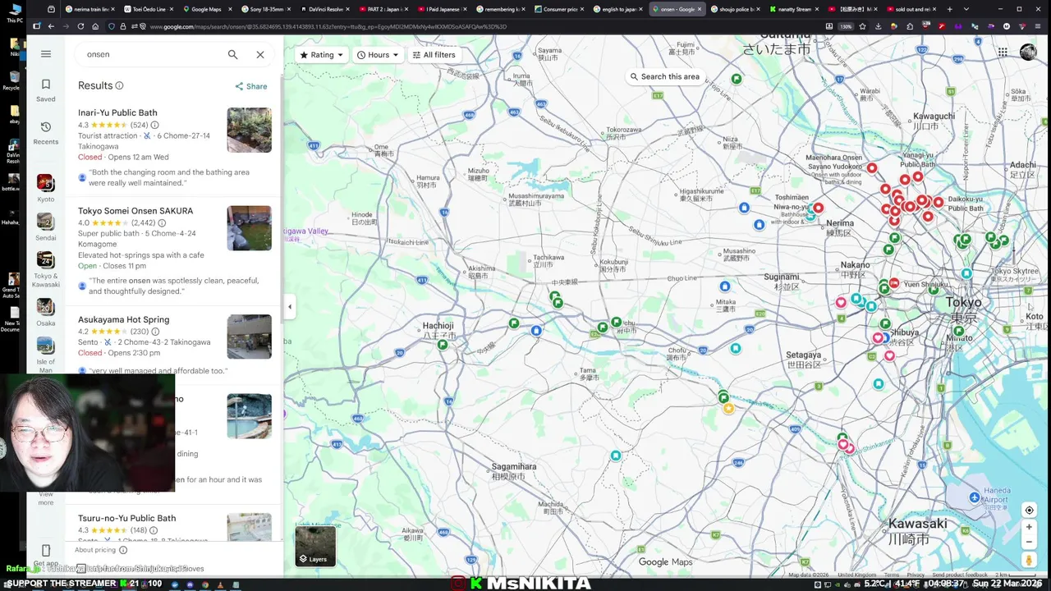The height and width of the screenshot is (591, 1051).
Task: Share the results list
Action: click(251, 86)
